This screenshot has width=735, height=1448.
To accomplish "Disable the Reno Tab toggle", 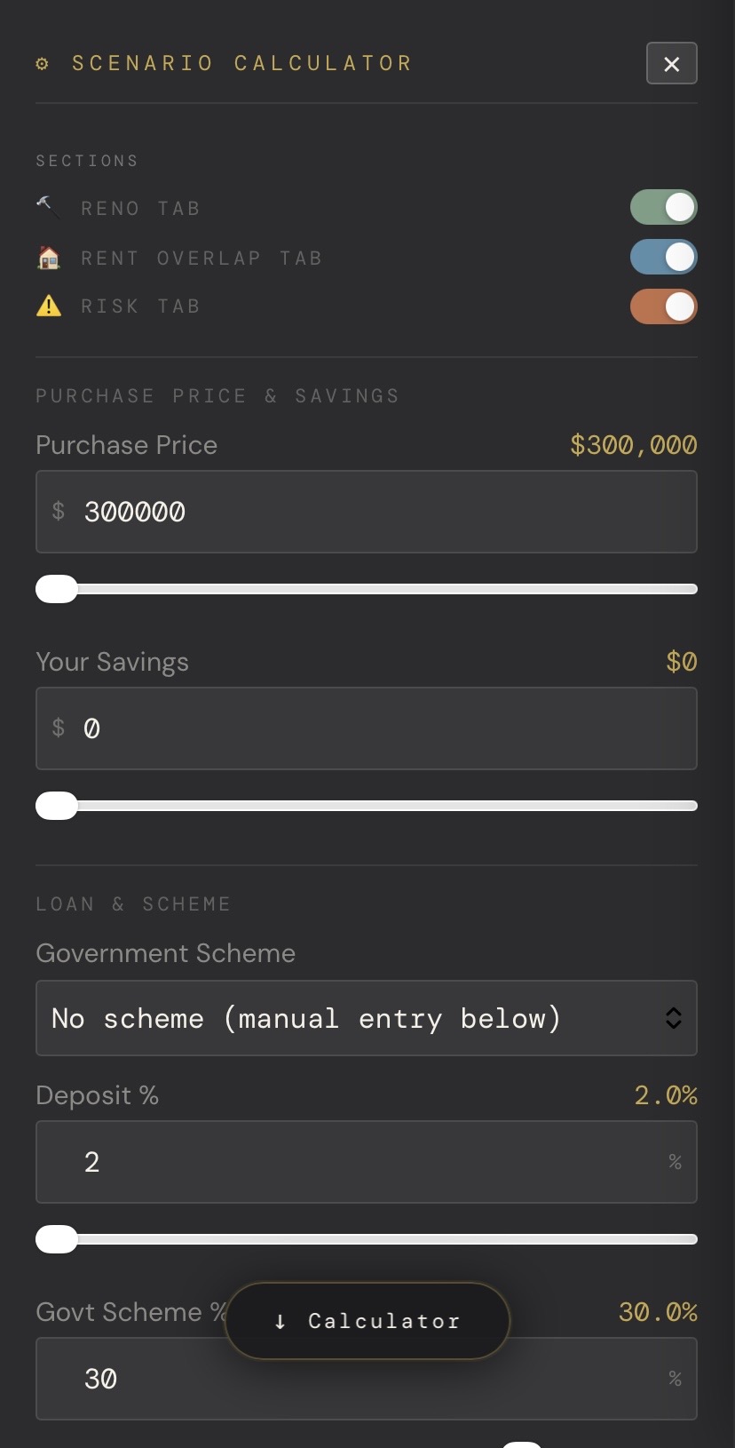I will [x=663, y=207].
